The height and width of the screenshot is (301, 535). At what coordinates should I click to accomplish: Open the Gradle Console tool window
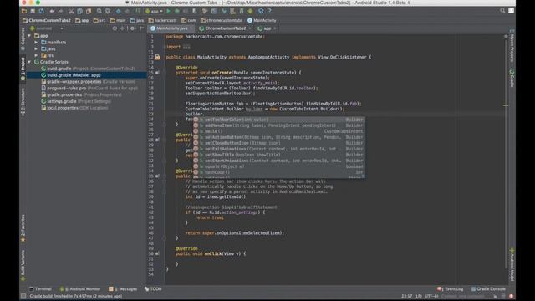(x=488, y=289)
